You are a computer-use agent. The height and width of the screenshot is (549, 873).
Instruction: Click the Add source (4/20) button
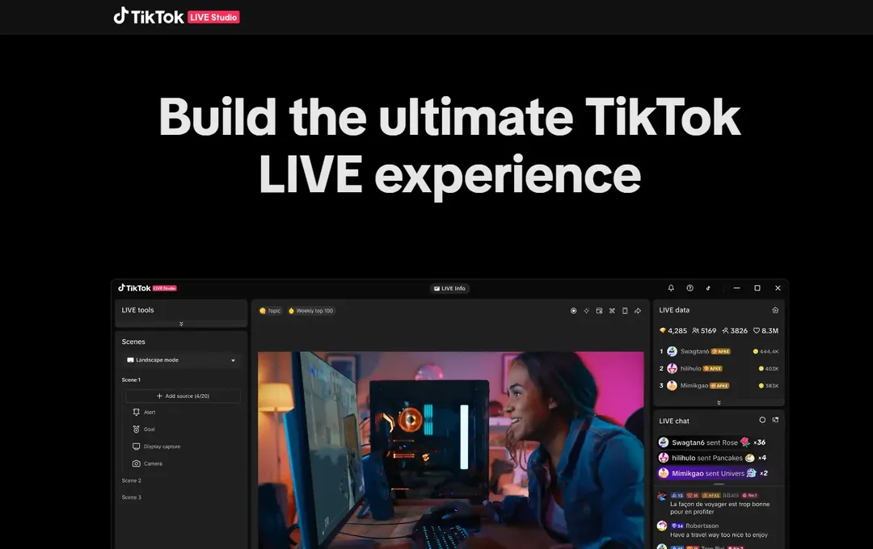pyautogui.click(x=183, y=396)
